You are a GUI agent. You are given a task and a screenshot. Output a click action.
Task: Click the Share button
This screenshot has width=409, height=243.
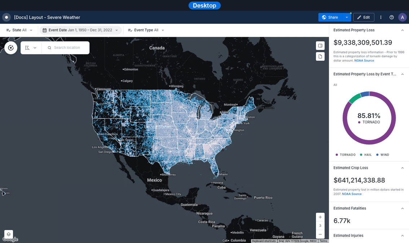[x=330, y=17]
